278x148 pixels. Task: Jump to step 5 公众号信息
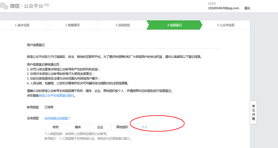coord(225,25)
